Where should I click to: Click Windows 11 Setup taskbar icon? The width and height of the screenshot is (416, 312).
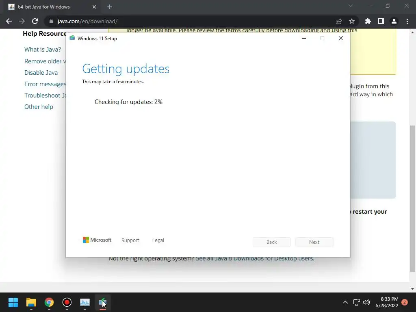(x=103, y=302)
